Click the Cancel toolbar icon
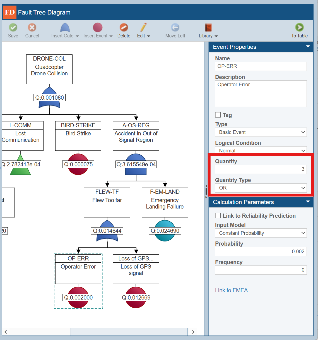Screen dimensions: 318x340 coord(32,30)
